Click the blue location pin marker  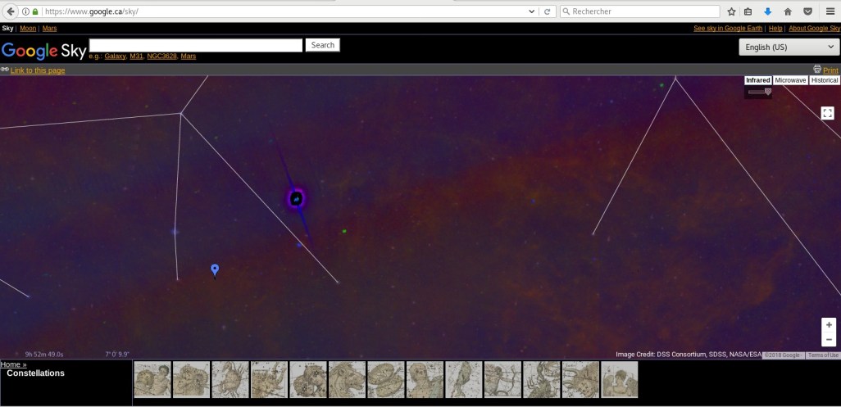click(215, 269)
